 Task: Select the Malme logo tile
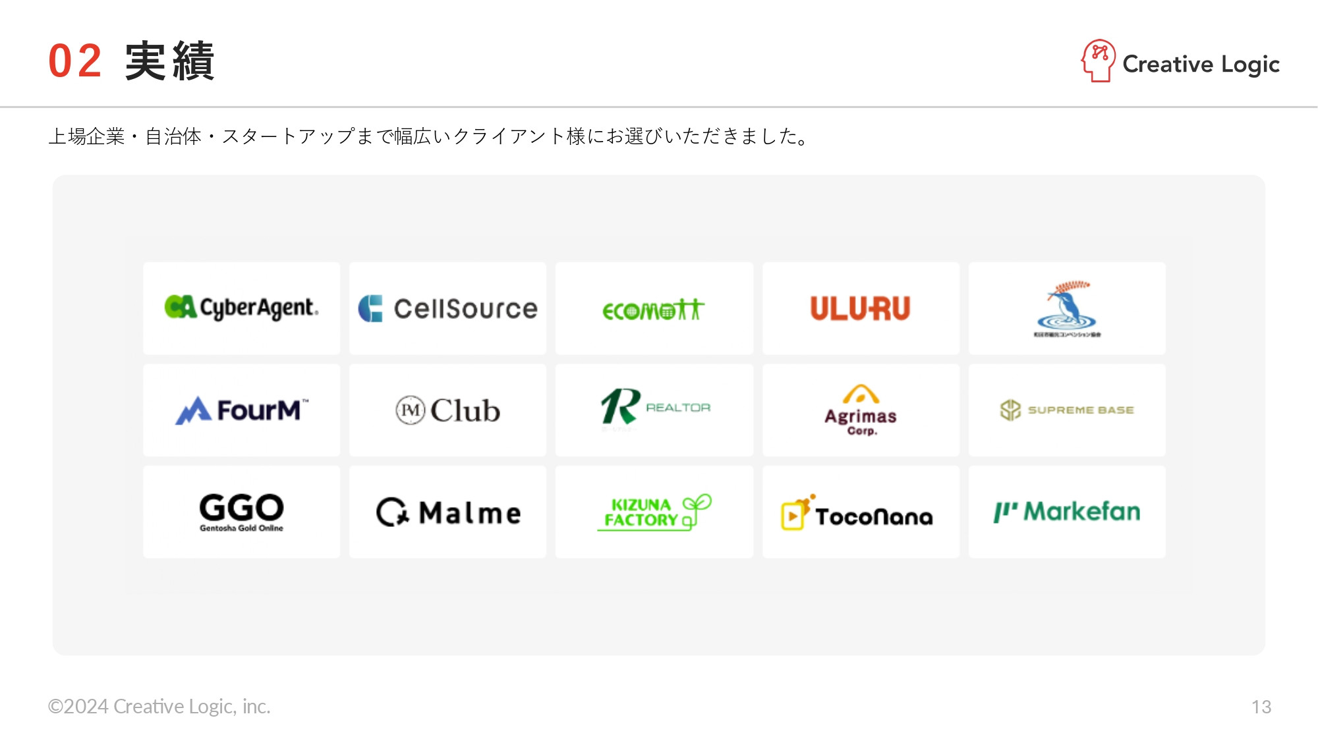point(447,512)
